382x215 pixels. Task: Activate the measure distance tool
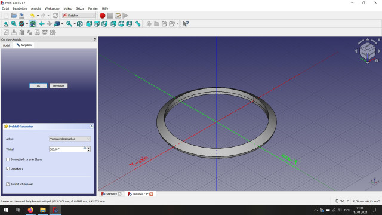click(138, 24)
